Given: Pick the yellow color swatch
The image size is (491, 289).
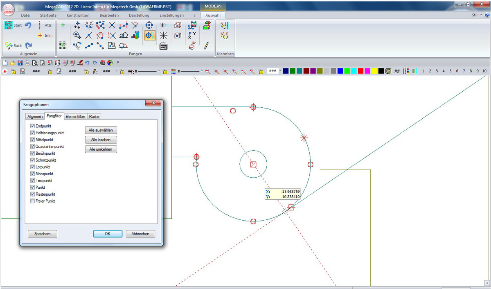Looking at the screenshot, I should click(x=374, y=71).
